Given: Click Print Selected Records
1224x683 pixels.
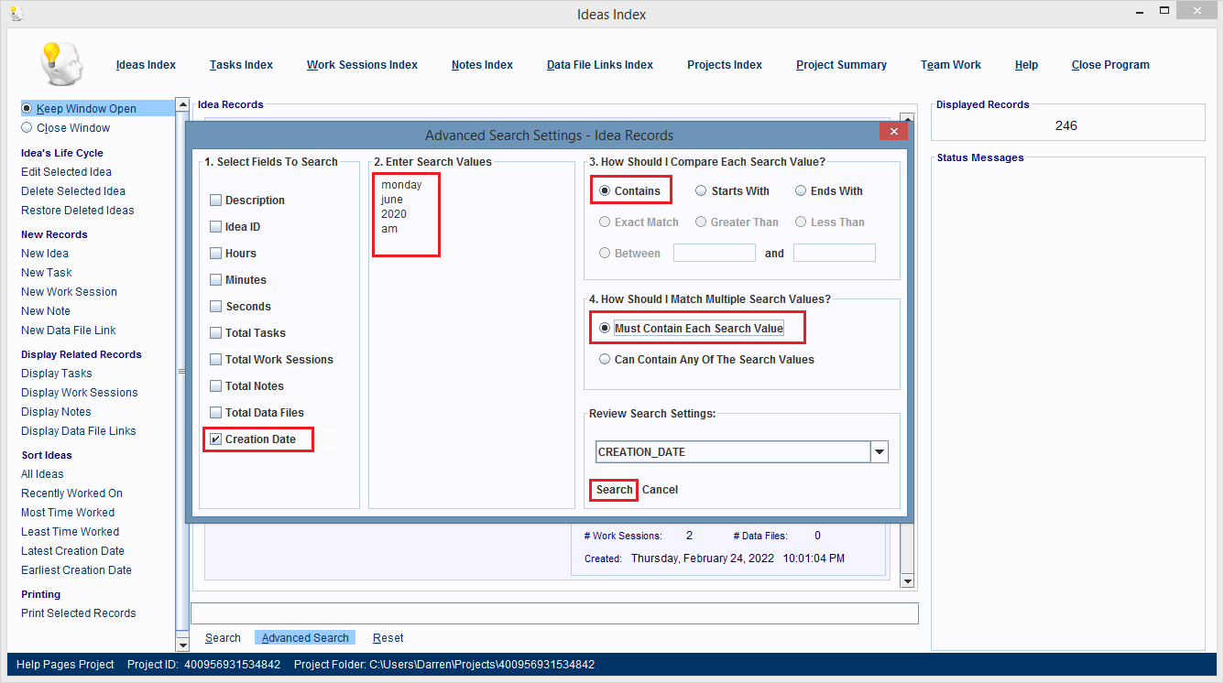Looking at the screenshot, I should click(79, 613).
